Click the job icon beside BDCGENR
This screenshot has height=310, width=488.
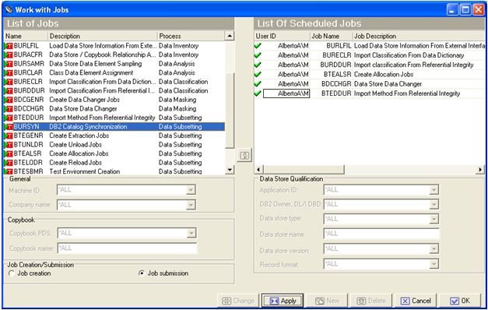pos(9,100)
